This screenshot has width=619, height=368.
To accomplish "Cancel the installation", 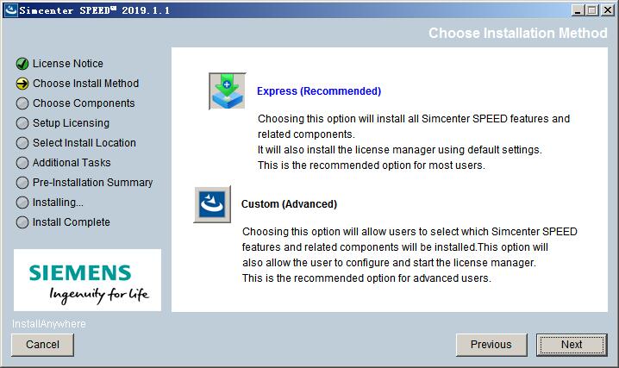I will tap(42, 345).
